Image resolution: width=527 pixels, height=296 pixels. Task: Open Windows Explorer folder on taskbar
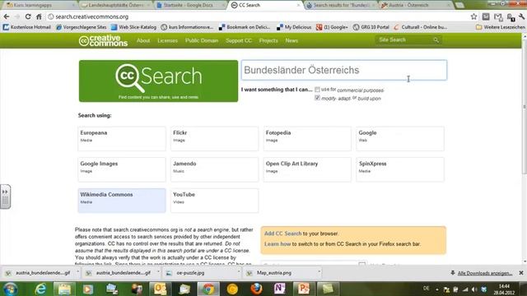[x=64, y=289]
